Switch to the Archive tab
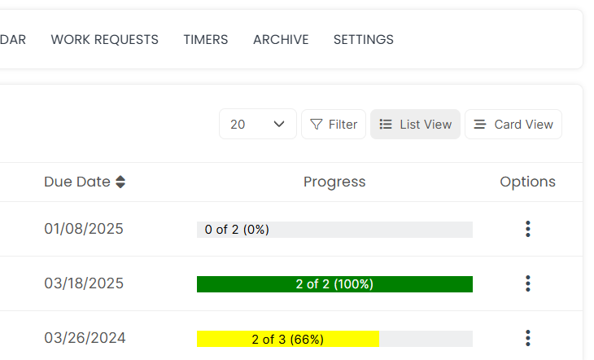This screenshot has height=360, width=594. (281, 39)
